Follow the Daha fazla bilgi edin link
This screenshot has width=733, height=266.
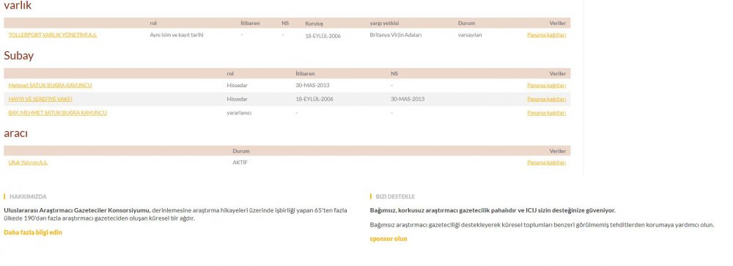[x=33, y=232]
